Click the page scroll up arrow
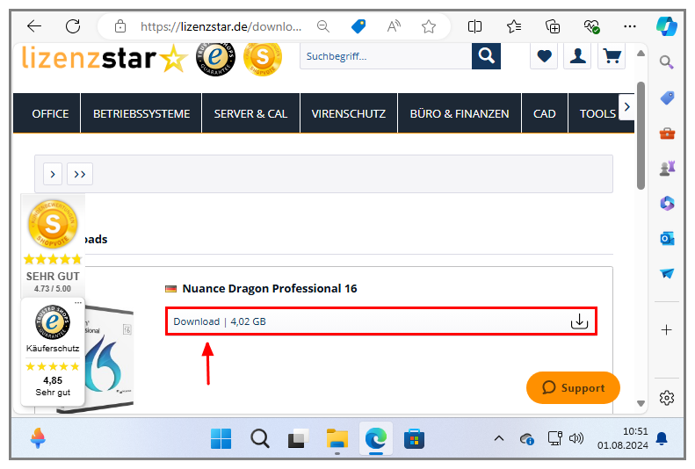Image resolution: width=695 pixels, height=469 pixels. [x=641, y=54]
